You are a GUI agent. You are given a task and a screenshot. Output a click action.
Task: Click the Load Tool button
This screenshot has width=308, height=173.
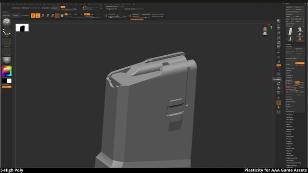tap(290, 7)
